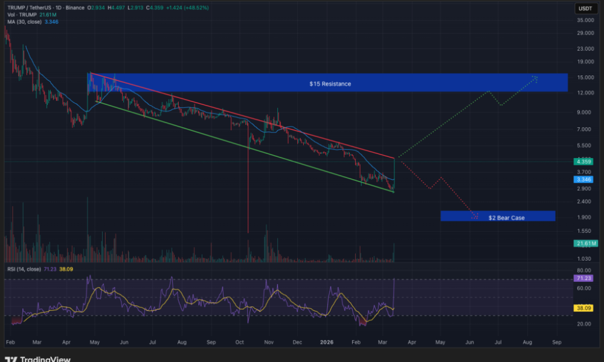Click the yellow 38.09 RSI average tag
Screen dimensions: 604x362
[x=585, y=307]
